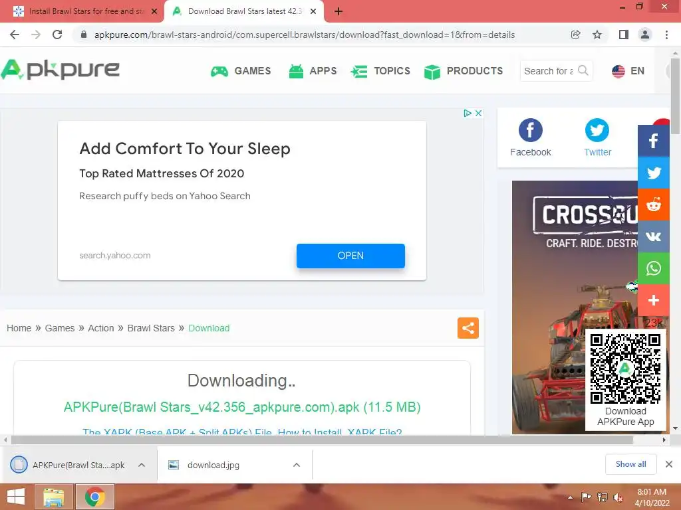Open Chrome three-dot menu
Viewport: 681px width, 510px height.
(666, 35)
